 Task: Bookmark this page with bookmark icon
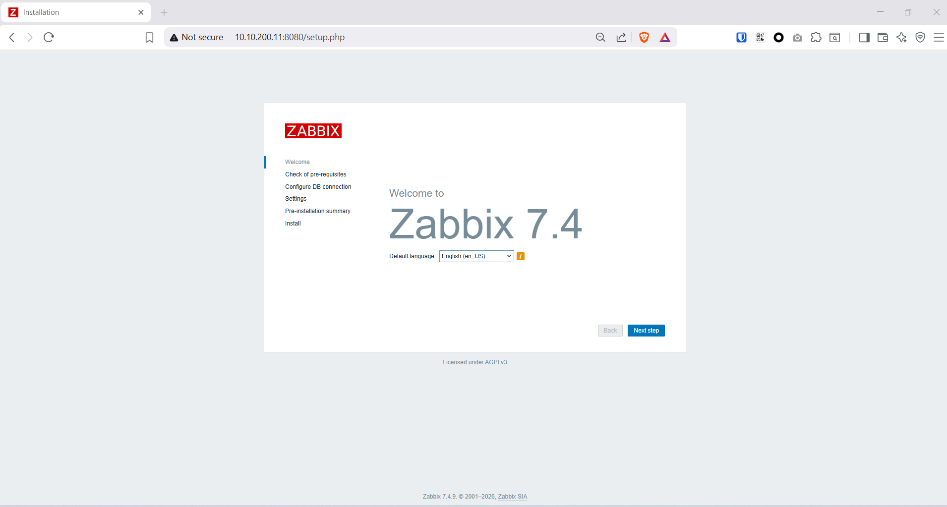(x=149, y=37)
